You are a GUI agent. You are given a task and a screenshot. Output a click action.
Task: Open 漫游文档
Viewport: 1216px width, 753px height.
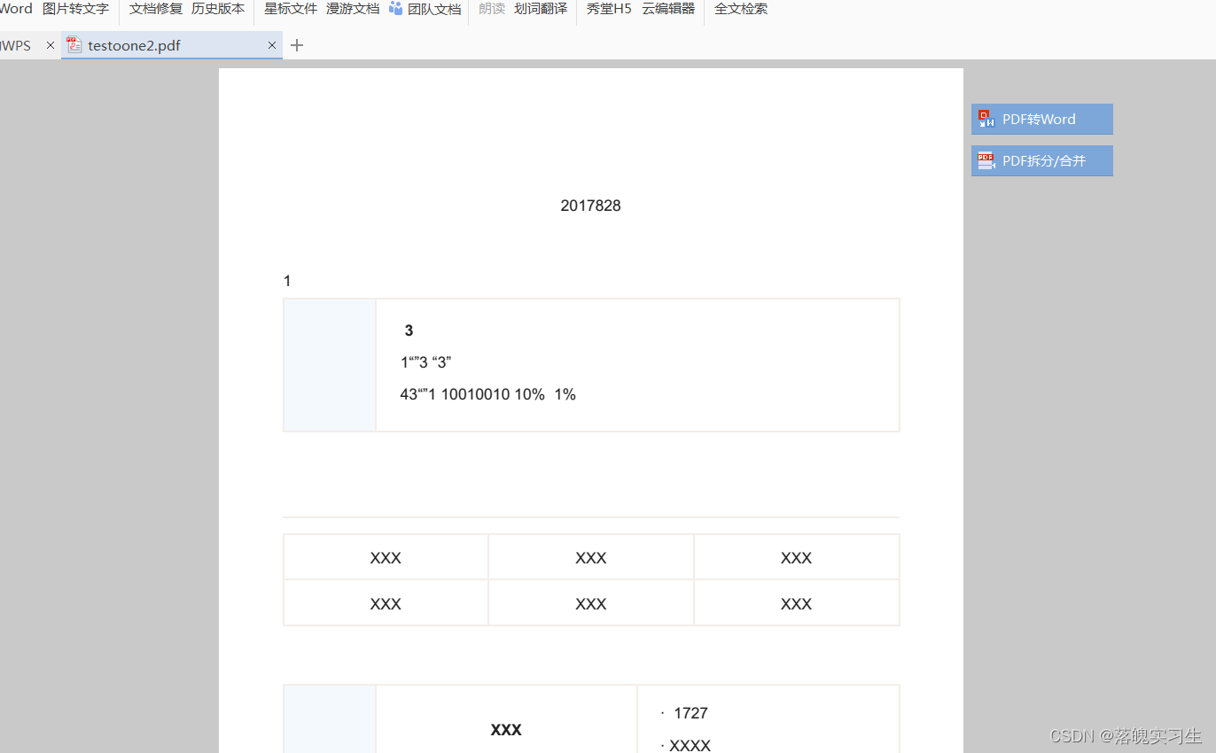tap(353, 9)
